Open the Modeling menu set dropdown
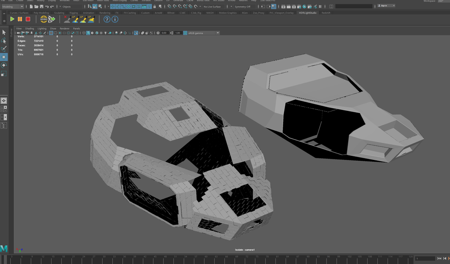This screenshot has height=264, width=450. 13,6
